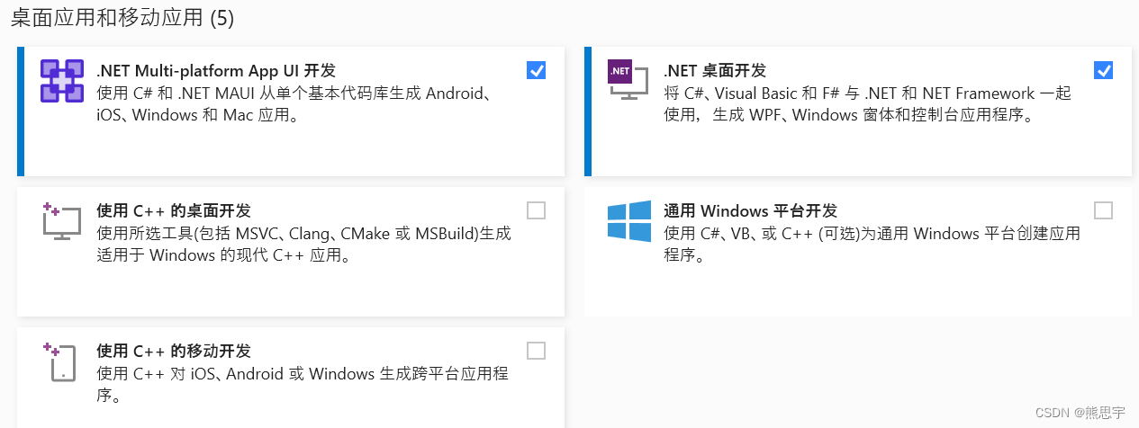Check the 通用 Windows 平台开发 checkbox

[x=1103, y=210]
